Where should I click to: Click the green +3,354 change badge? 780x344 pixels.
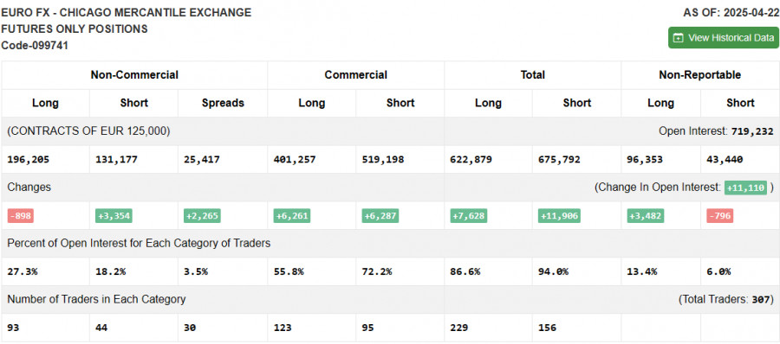(x=114, y=216)
